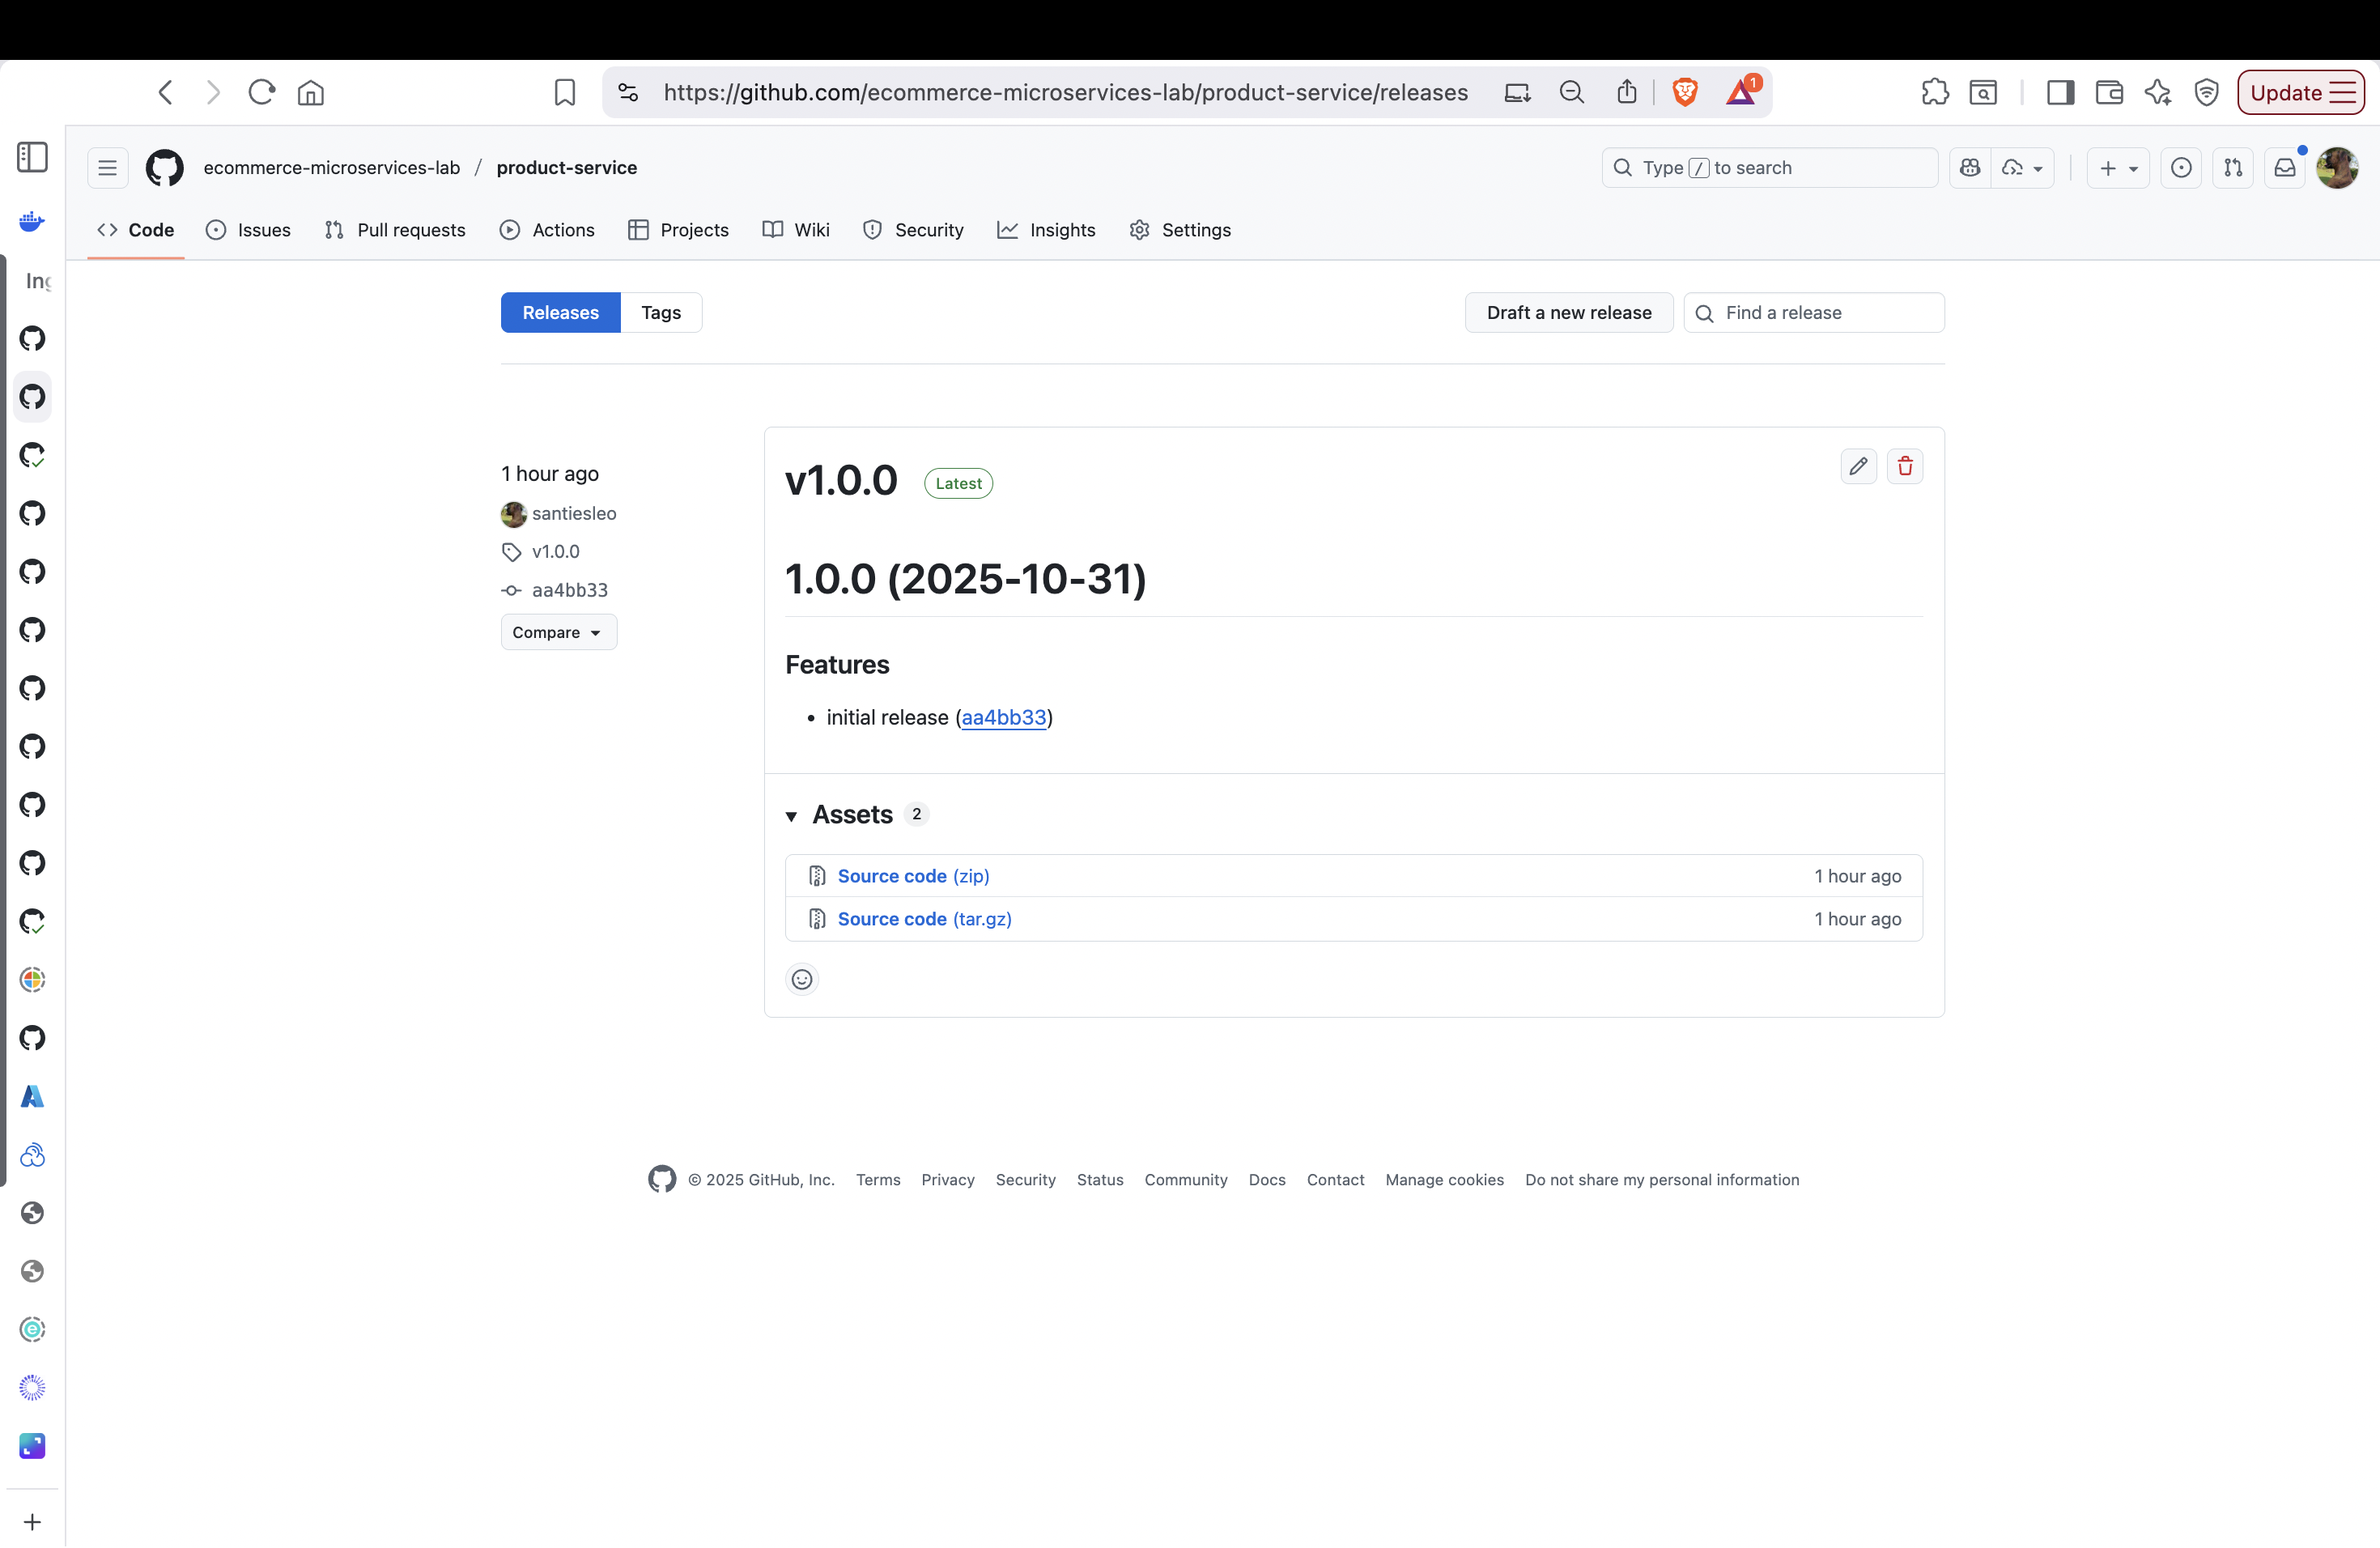Click the edit release pencil icon

click(1858, 466)
